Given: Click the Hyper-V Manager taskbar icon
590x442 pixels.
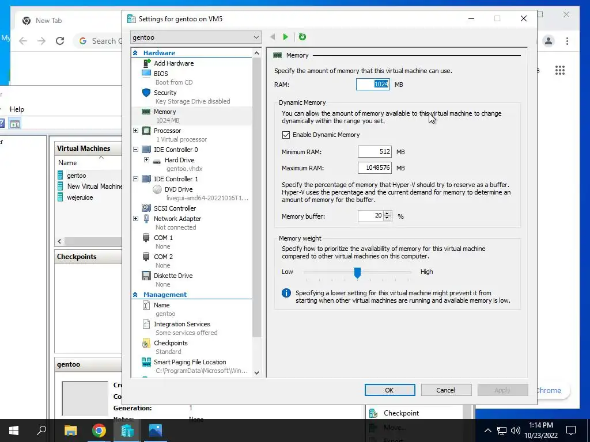Looking at the screenshot, I should click(127, 430).
